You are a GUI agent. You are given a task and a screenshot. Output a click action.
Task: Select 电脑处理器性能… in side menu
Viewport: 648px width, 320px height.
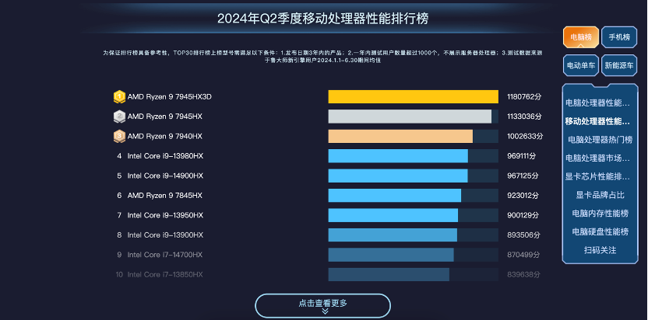click(x=597, y=103)
